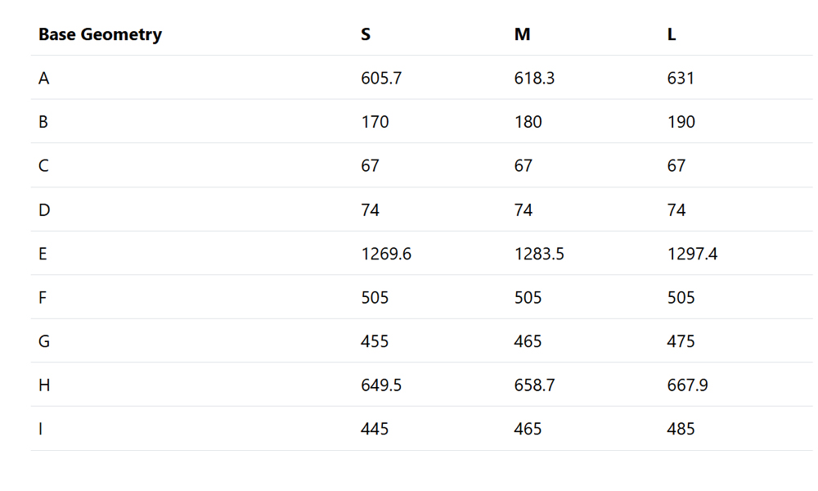Click the 1297.4 value in row E
Screen dimensions: 818x491
coord(692,255)
